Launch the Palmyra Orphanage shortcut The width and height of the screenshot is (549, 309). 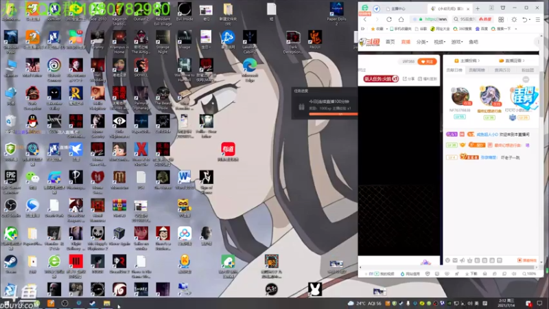pos(141,98)
